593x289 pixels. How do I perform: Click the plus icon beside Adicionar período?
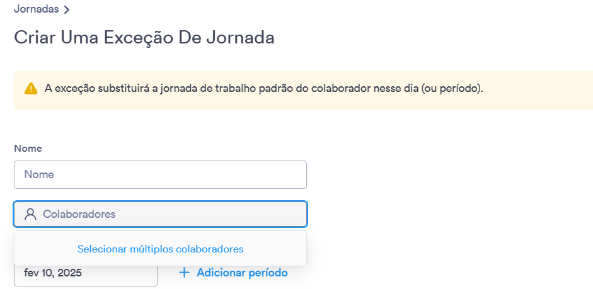(x=184, y=273)
